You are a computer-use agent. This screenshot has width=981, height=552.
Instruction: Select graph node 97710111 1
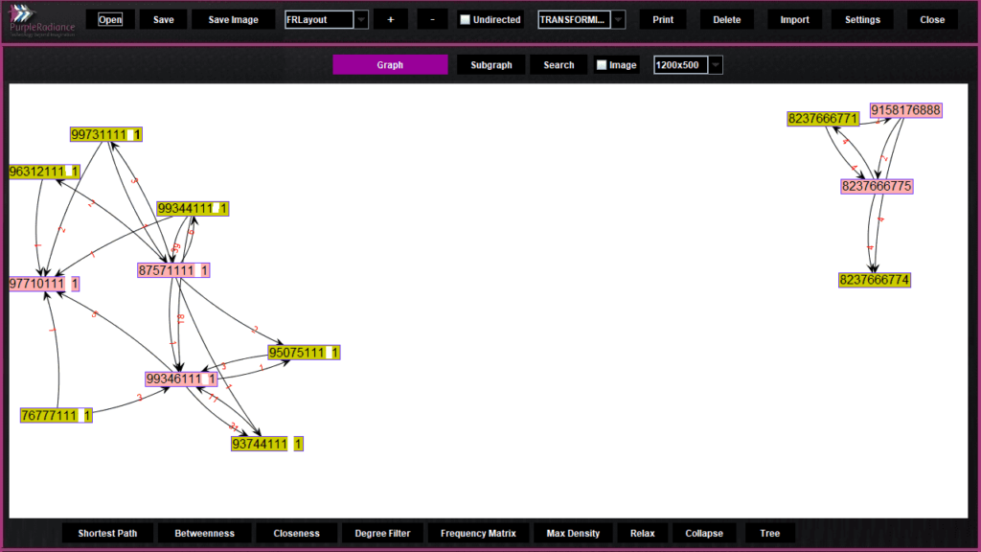point(44,284)
